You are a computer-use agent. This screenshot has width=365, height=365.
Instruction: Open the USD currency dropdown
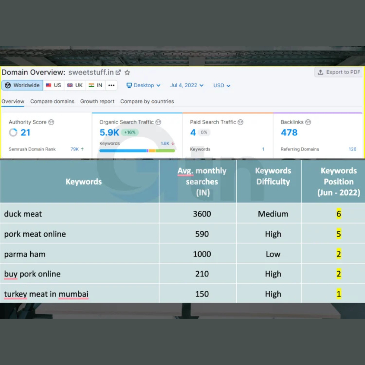(222, 85)
